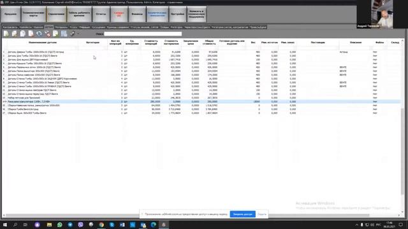Open the red Календарь button
Viewport: 408px width, 229px height.
click(119, 14)
